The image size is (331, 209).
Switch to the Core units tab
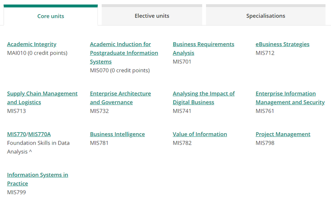point(51,16)
